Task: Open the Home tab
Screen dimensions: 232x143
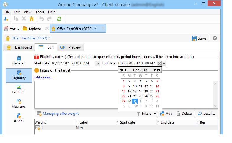Action: (x=12, y=29)
